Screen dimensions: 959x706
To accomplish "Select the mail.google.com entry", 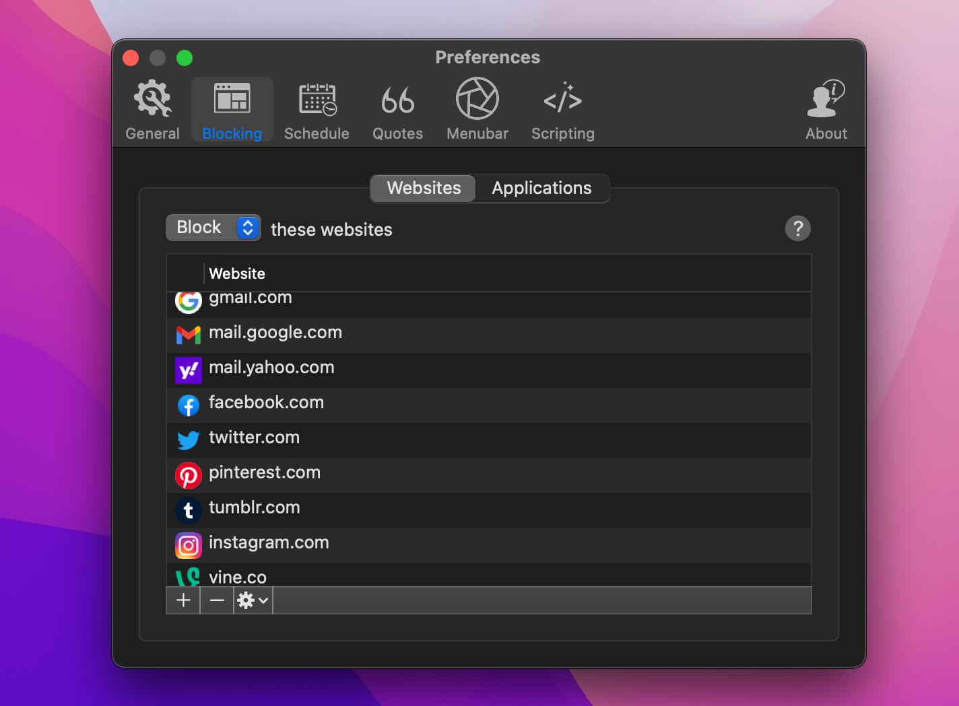I will coord(275,333).
